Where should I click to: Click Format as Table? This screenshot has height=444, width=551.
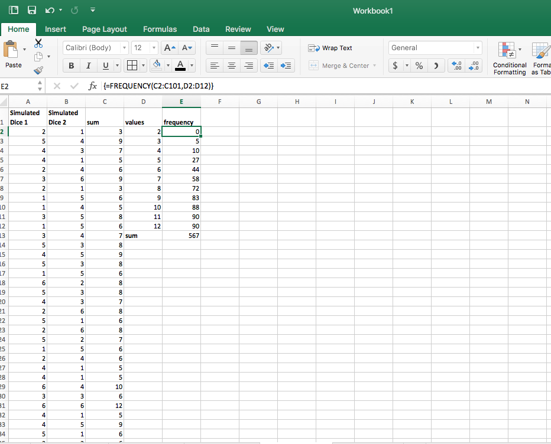point(540,57)
